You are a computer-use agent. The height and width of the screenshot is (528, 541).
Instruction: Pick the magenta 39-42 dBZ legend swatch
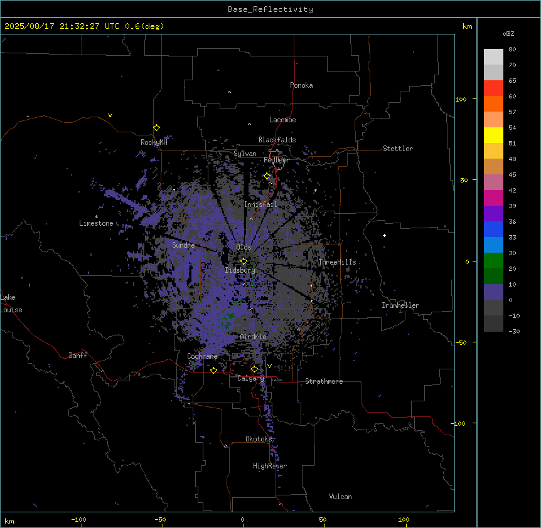click(x=493, y=198)
